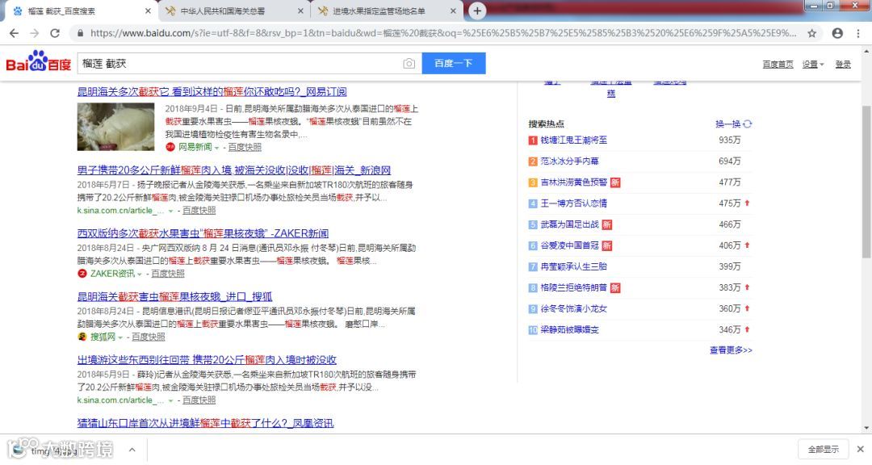Click the 百度一下 search button
This screenshot has height=465, width=872.
453,64
